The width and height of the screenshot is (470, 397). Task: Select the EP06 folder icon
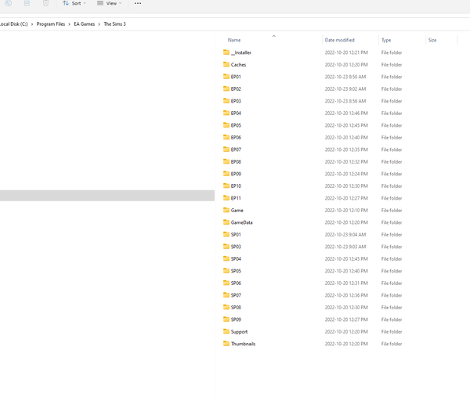(226, 137)
